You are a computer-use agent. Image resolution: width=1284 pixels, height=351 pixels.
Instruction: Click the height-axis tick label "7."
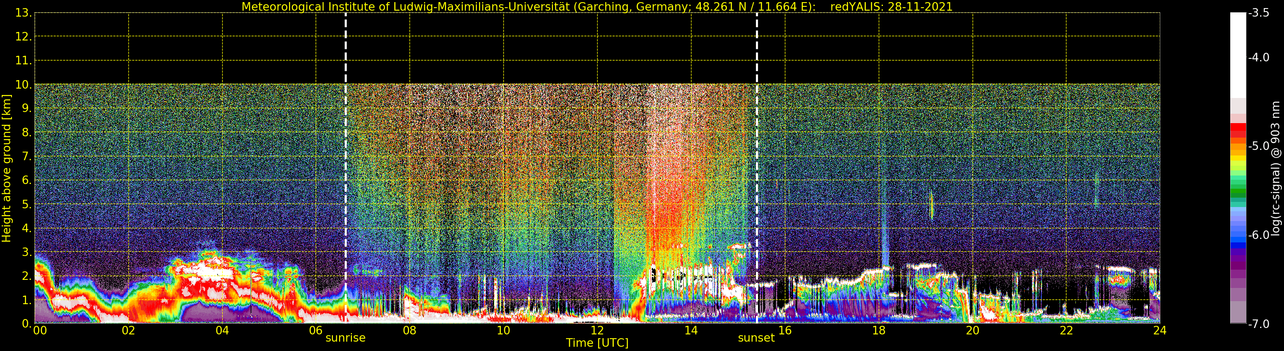26,156
